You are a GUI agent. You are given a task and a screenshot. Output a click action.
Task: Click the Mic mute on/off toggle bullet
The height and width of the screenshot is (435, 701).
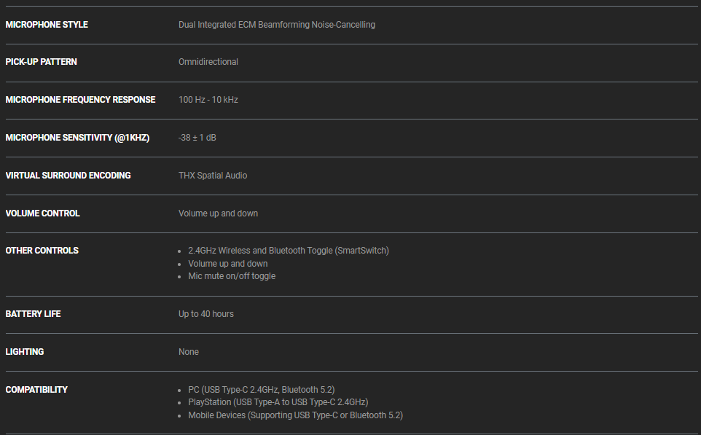232,276
